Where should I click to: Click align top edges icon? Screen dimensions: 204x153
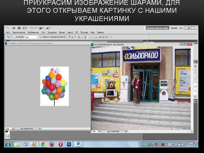70,37
